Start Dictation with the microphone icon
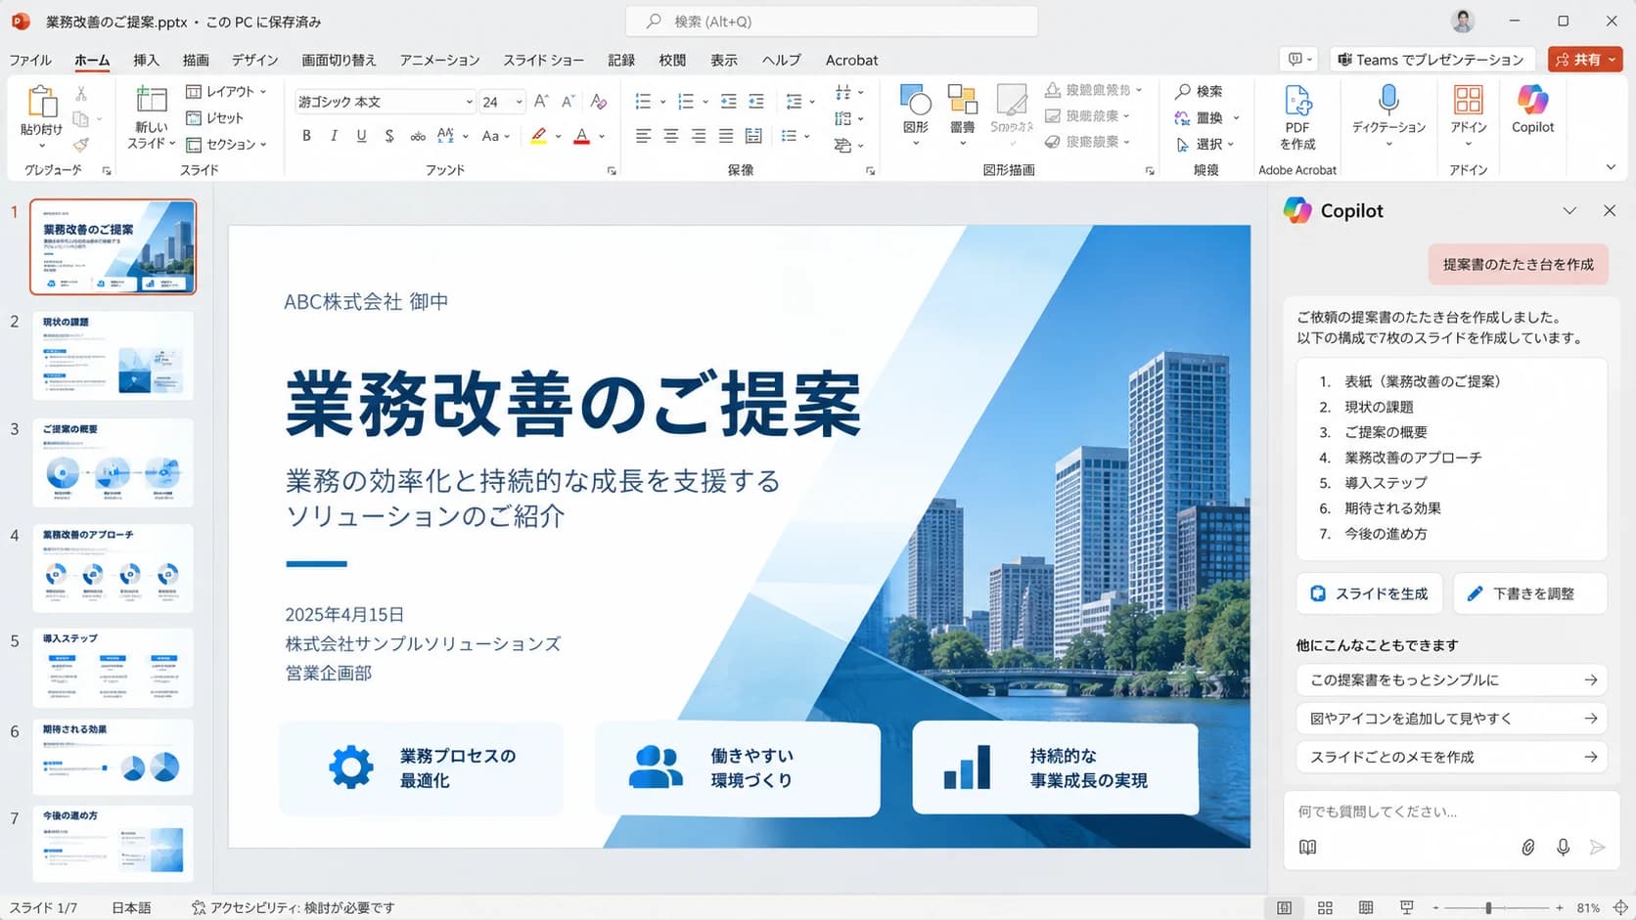Image resolution: width=1636 pixels, height=920 pixels. [1388, 100]
